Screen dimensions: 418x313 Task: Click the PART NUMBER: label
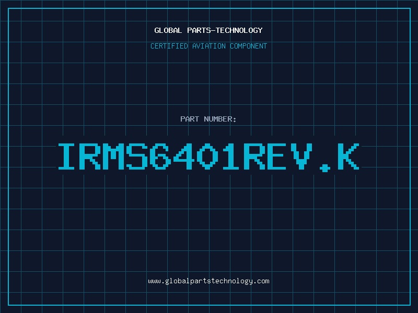208,119
